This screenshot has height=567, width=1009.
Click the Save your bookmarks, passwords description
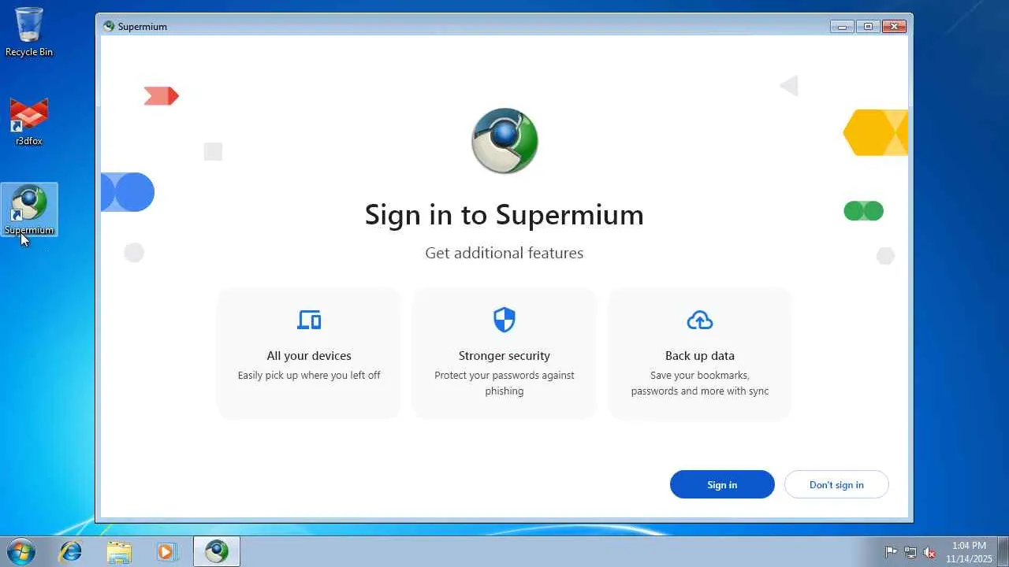coord(700,383)
